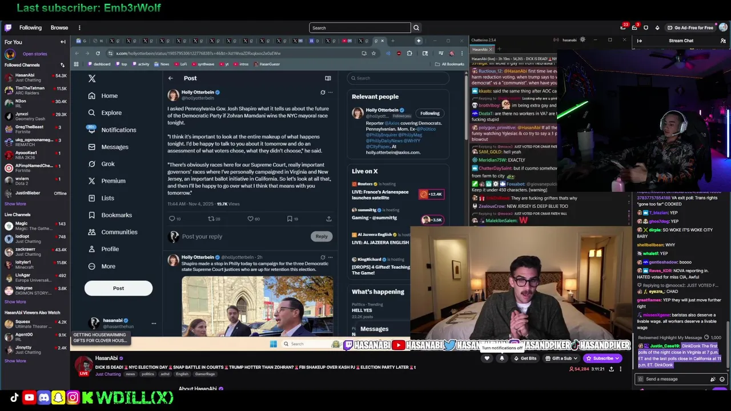Open the post's three-dot menu
Screen dimensions: 731x411
point(330,92)
